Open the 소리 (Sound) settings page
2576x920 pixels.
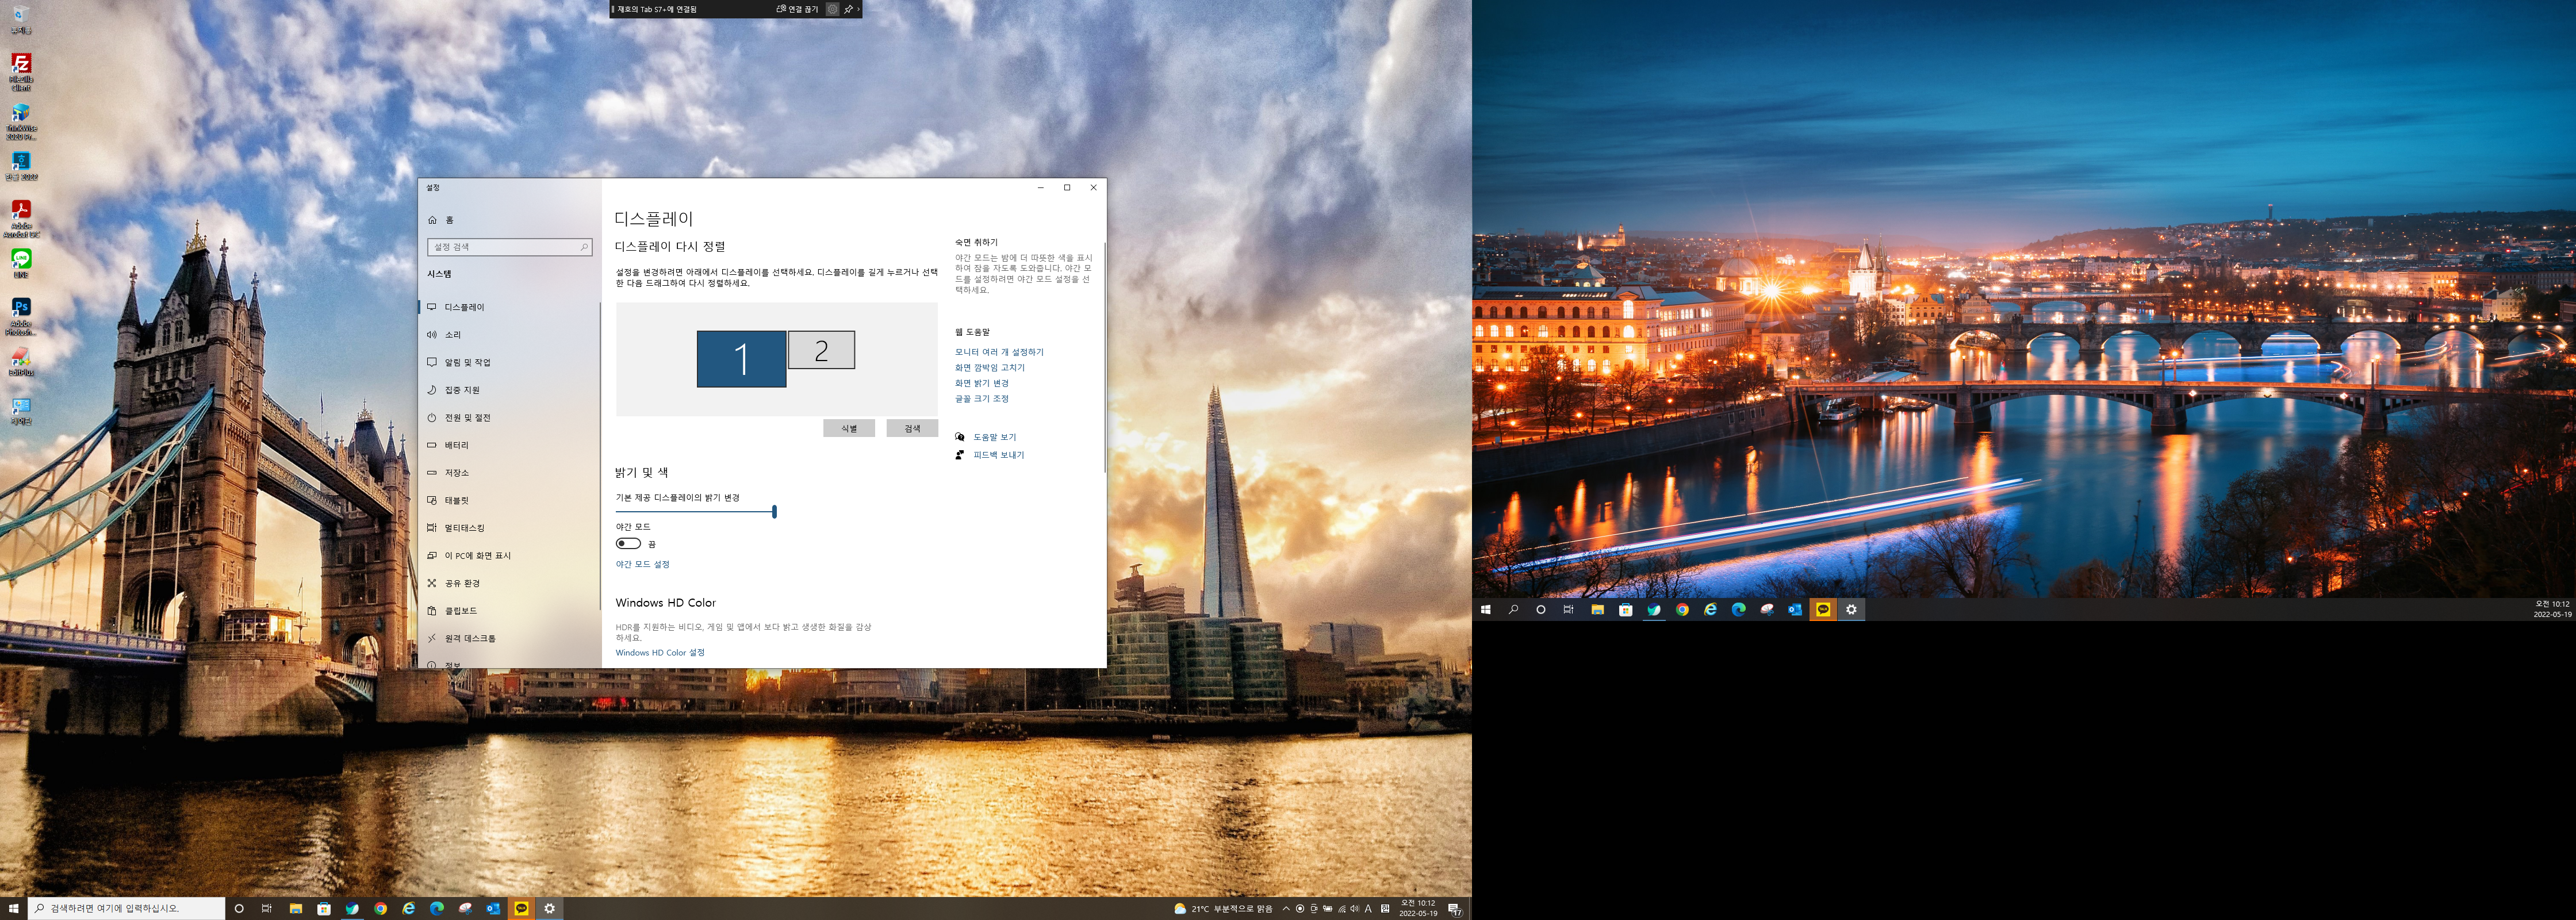point(453,334)
